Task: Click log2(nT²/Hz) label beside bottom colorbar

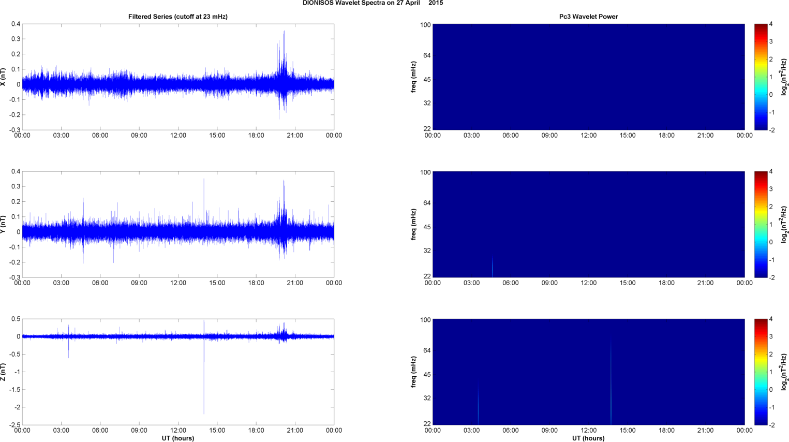Action: click(x=784, y=372)
